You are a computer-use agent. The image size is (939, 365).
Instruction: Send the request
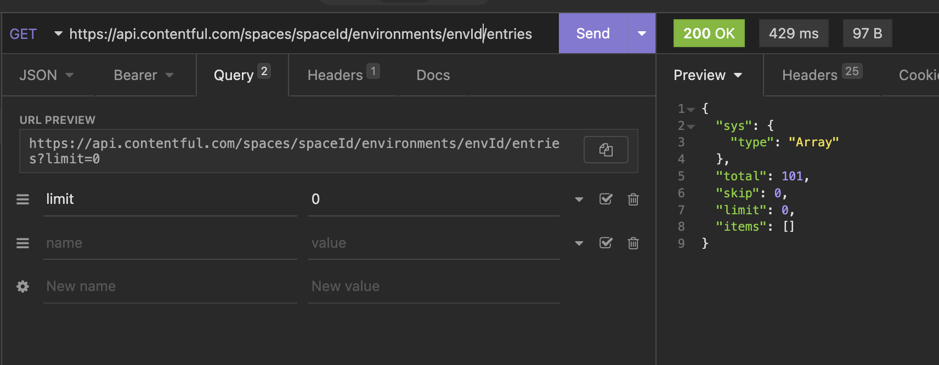(x=593, y=33)
